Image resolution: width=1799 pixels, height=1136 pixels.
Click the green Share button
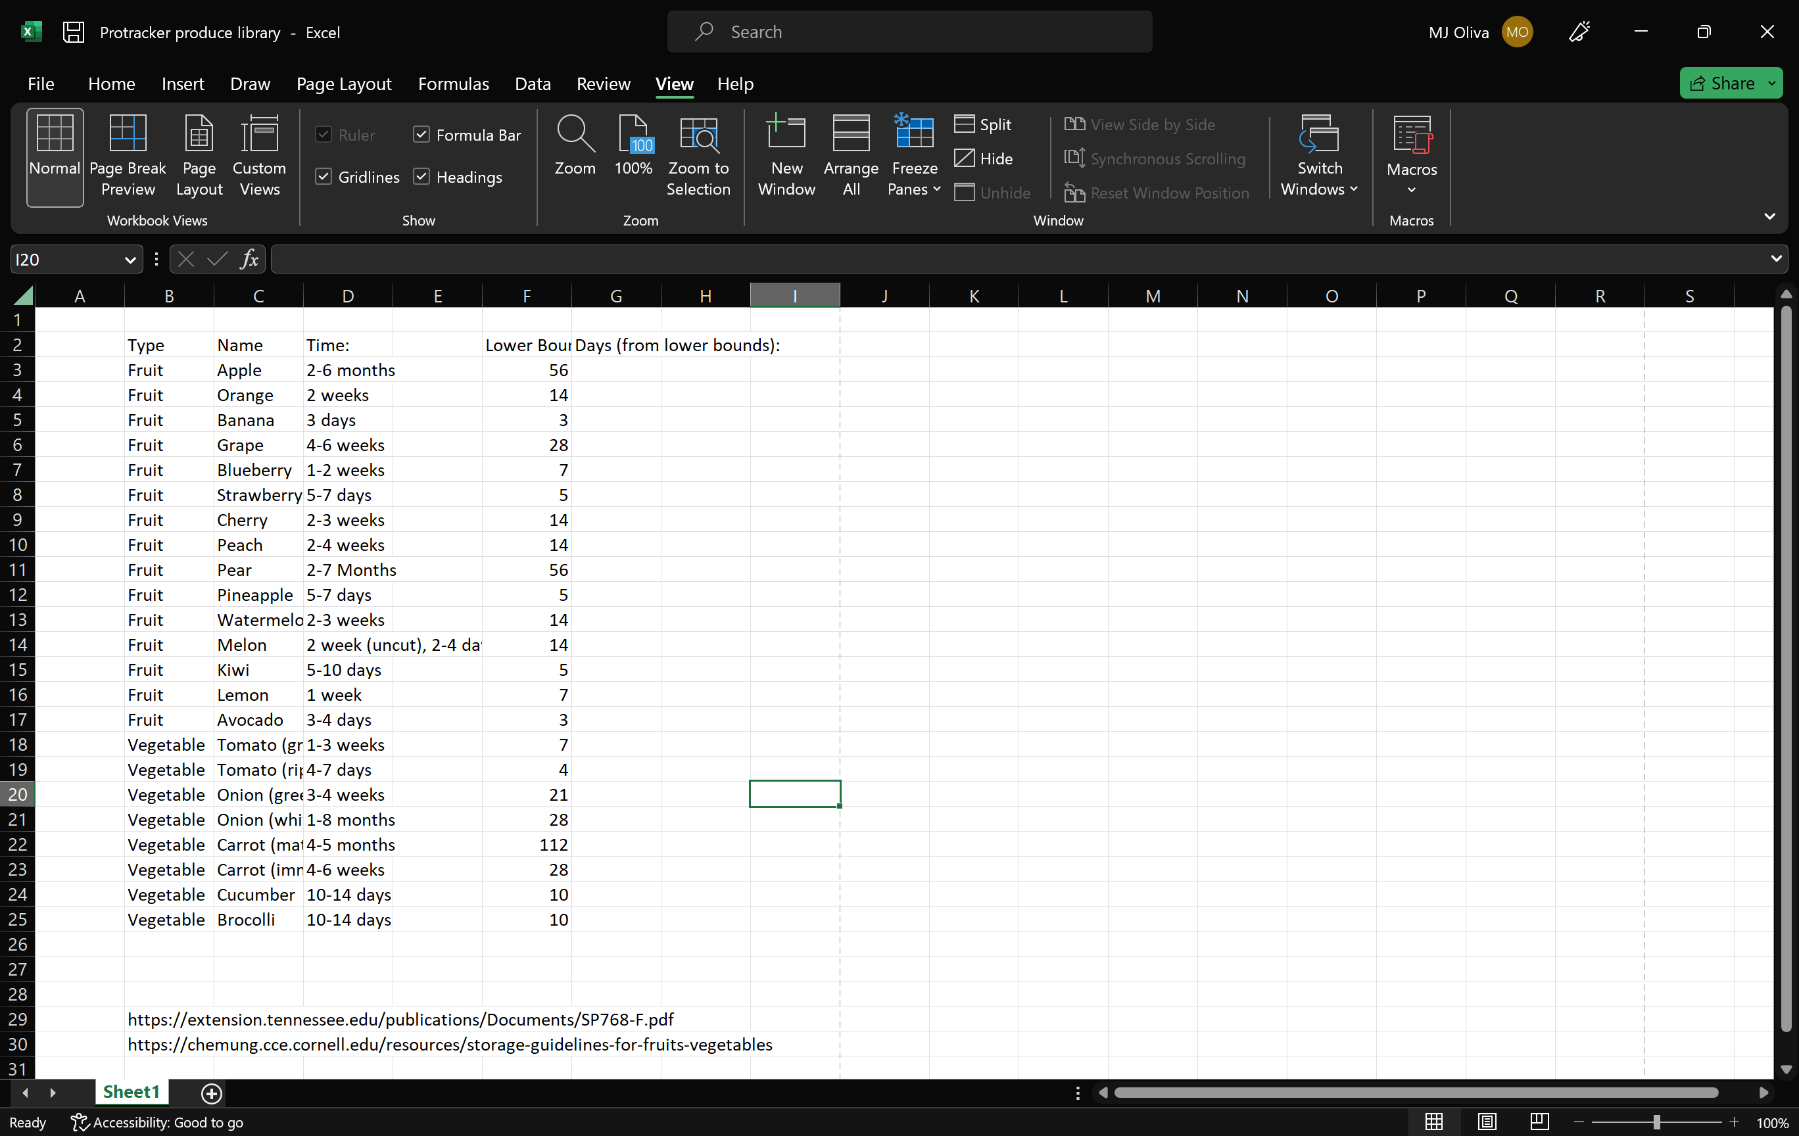(x=1721, y=83)
